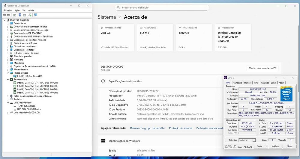Open the Tools dropdown arrow in CPU-Z

(x=266, y=146)
